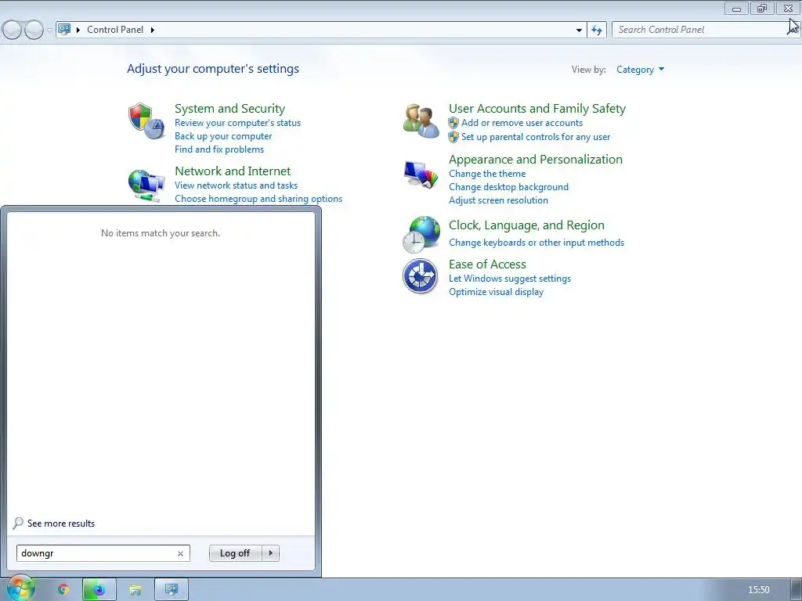Open Choose homegroup and sharing options
This screenshot has height=601, width=802.
pos(258,198)
